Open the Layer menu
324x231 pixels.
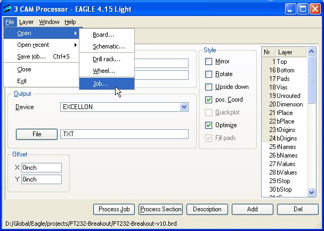[26, 22]
